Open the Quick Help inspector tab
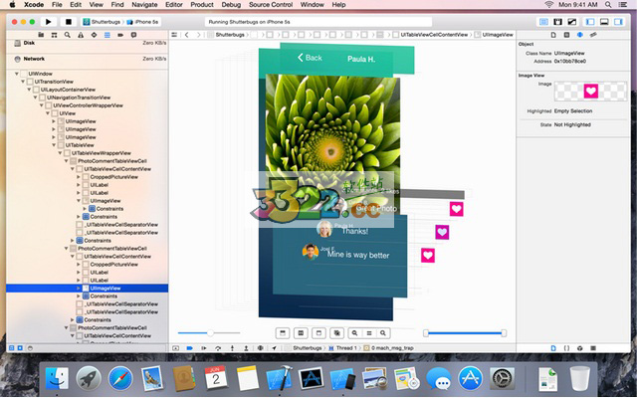This screenshot has height=398, width=637. [566, 35]
